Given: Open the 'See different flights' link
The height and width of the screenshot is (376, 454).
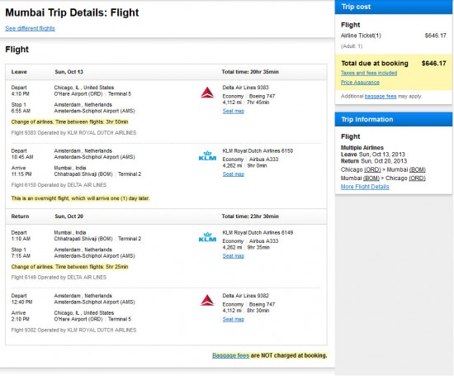Looking at the screenshot, I should tap(30, 28).
